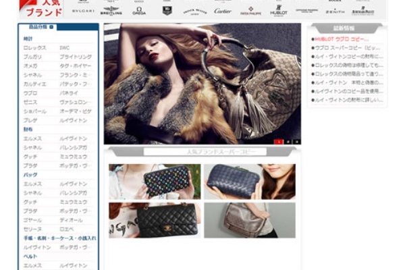Open the red HUBLOT ウブロ コピー news link

pyautogui.click(x=341, y=39)
